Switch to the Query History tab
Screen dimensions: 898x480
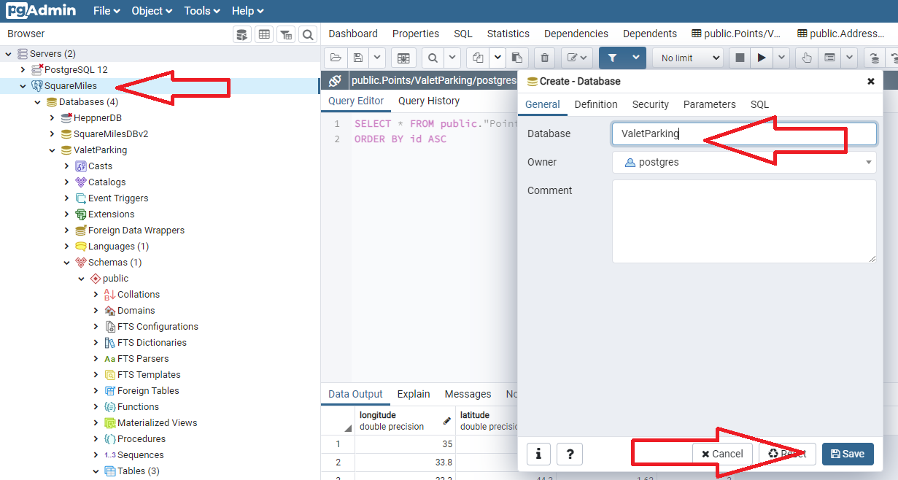point(429,101)
